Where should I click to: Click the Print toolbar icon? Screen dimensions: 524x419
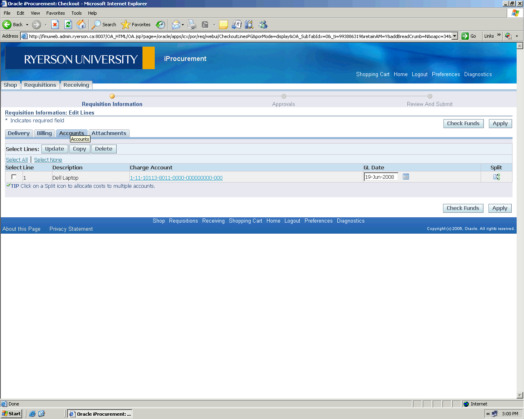click(192, 25)
